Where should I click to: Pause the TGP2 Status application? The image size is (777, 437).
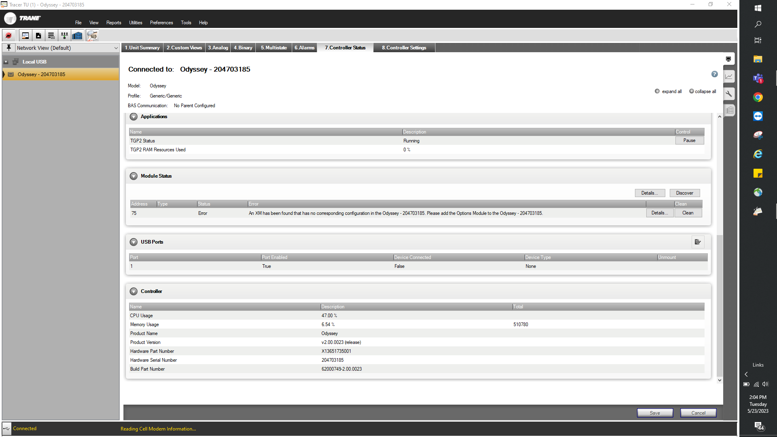tap(689, 140)
